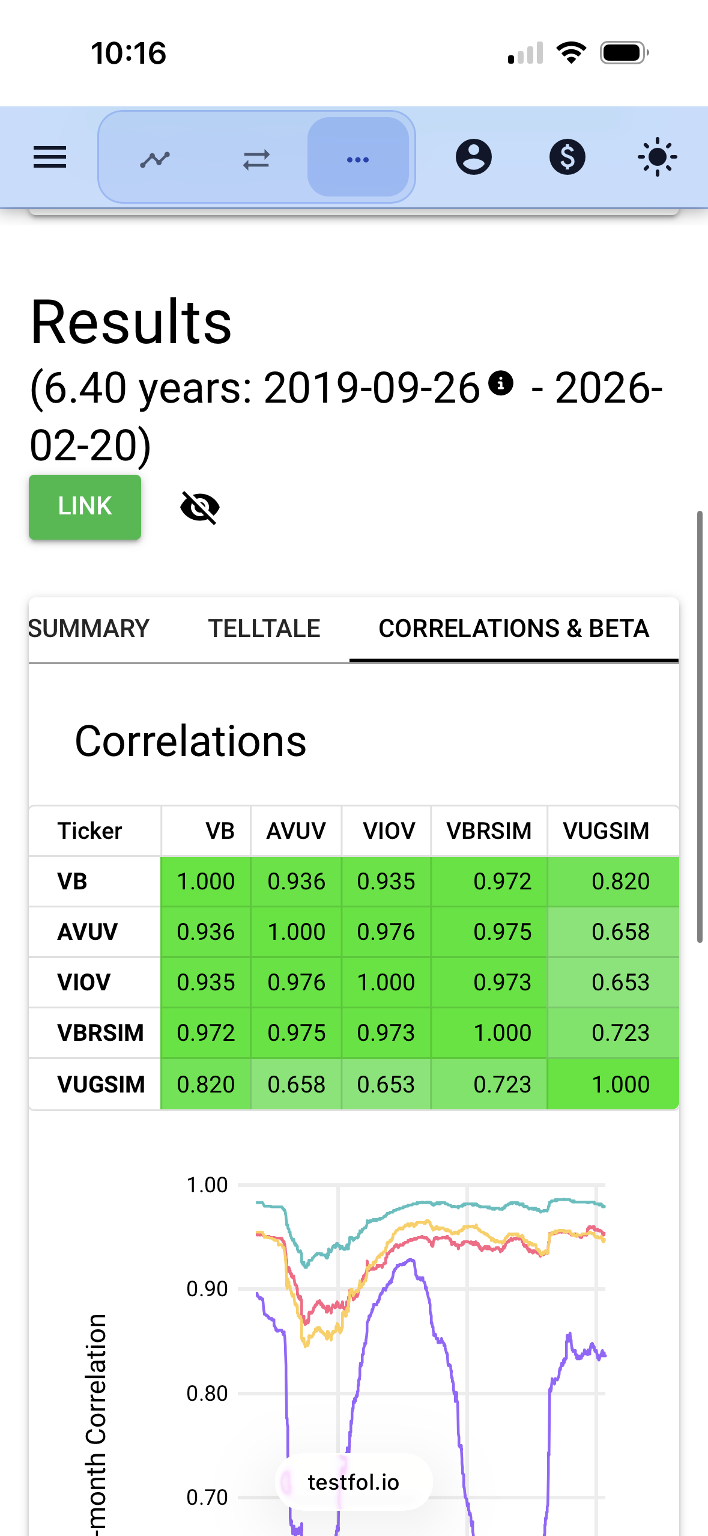Switch to the TELLTALE tab

(264, 629)
